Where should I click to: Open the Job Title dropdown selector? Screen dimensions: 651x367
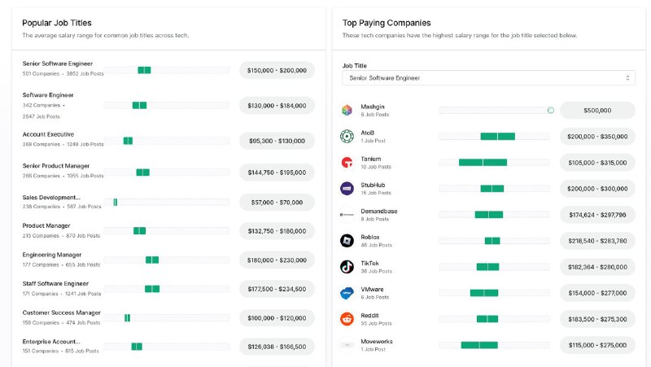tap(488, 78)
